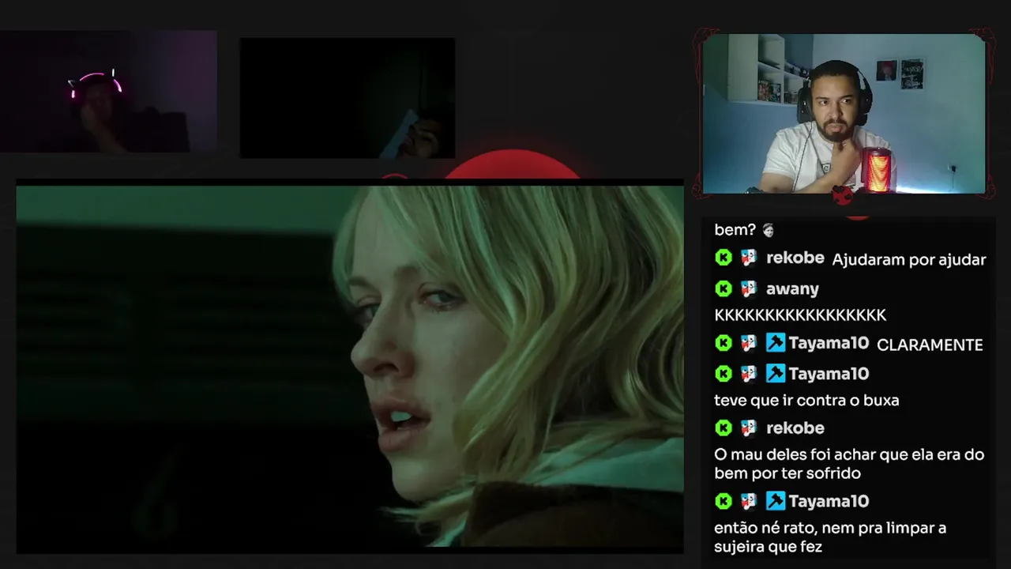Screen dimensions: 1011x569
Task: Click the green Kick badge above "O mau deles"
Action: 723,428
